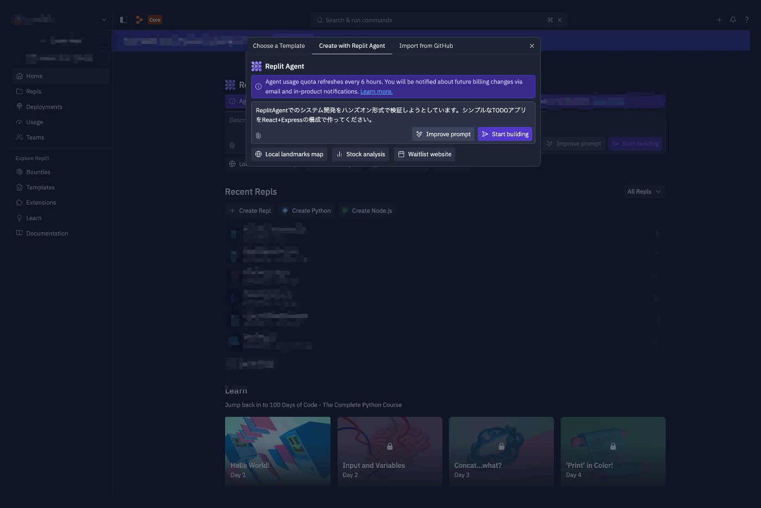Open Extensions in sidebar
761x508 pixels.
60,202
